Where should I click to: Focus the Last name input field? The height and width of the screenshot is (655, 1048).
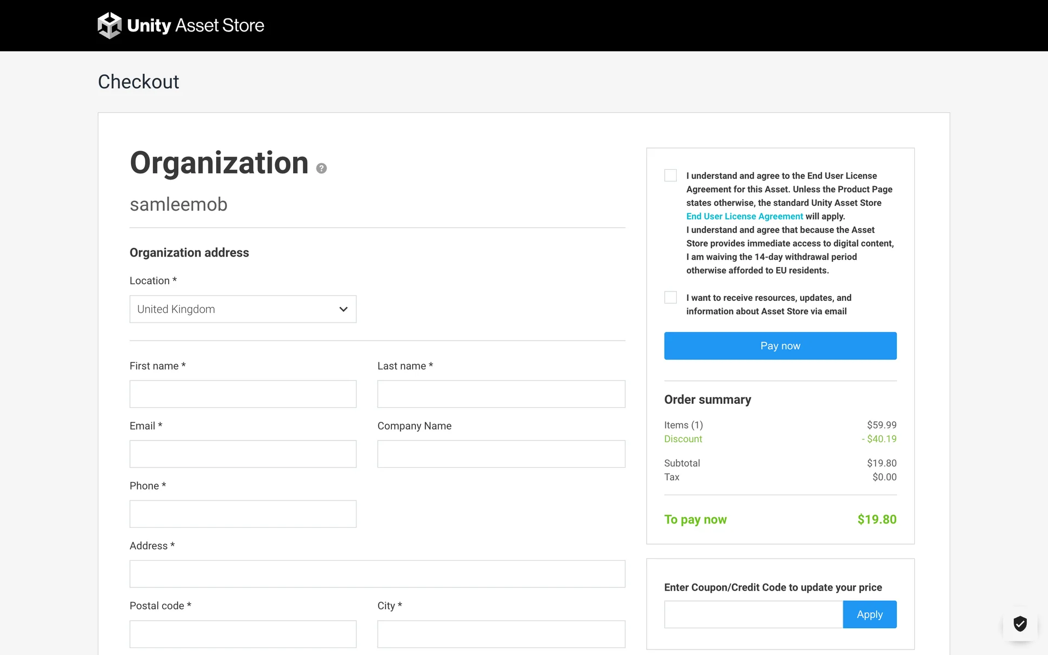coord(501,394)
